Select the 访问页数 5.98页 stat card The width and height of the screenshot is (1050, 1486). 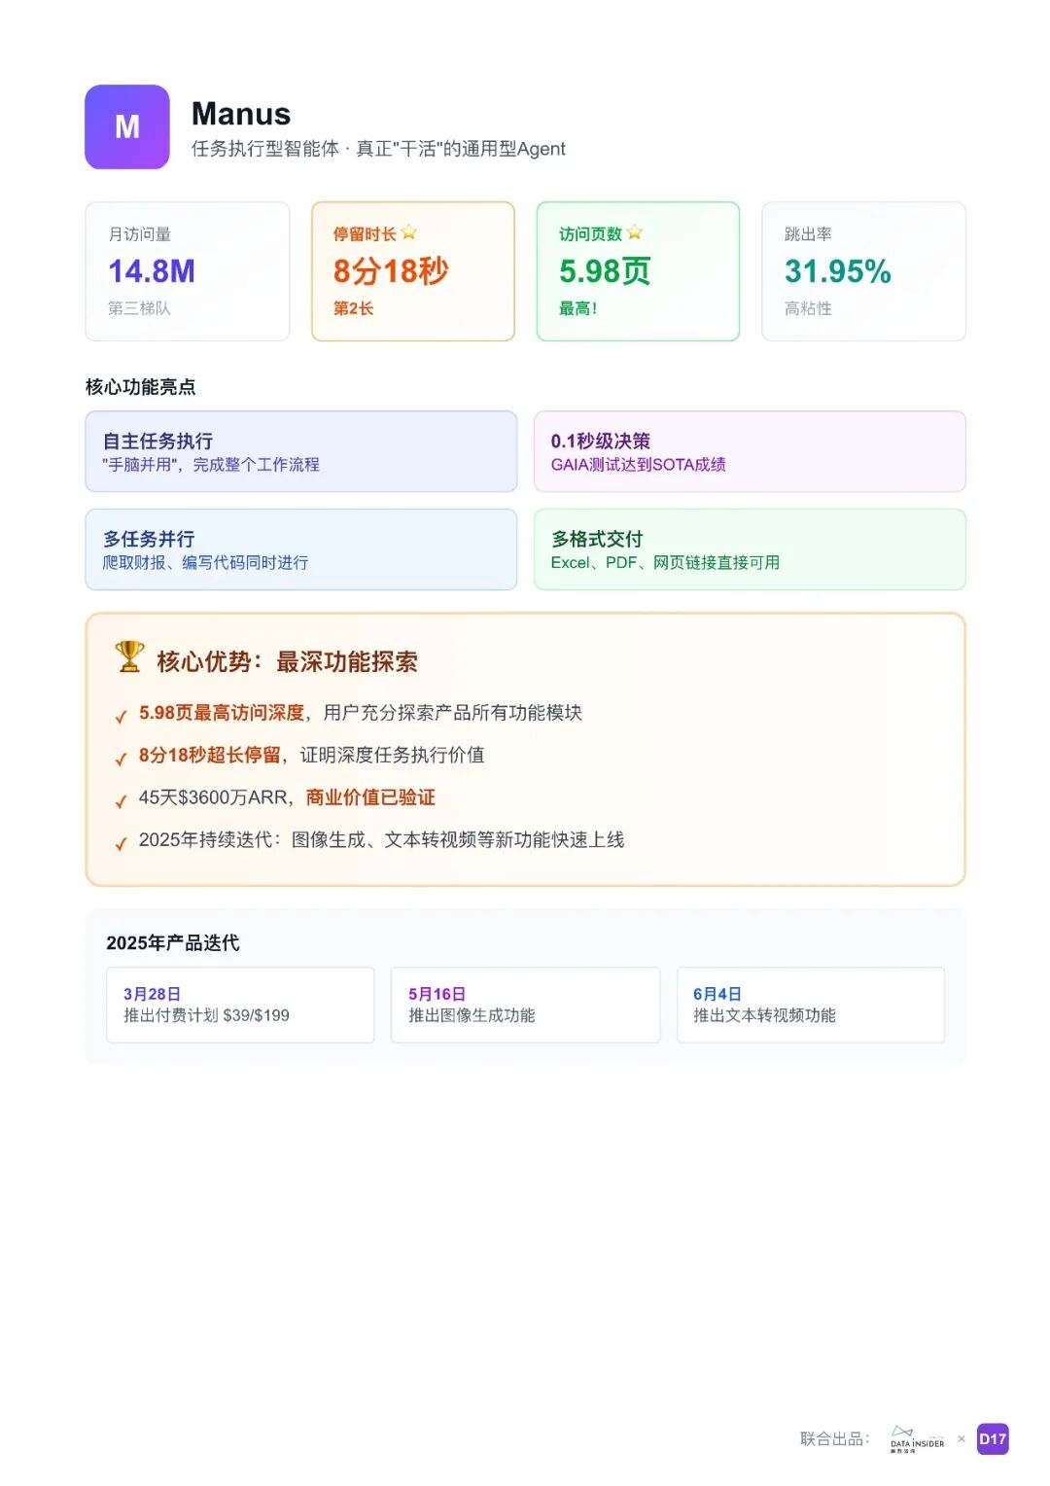[638, 271]
